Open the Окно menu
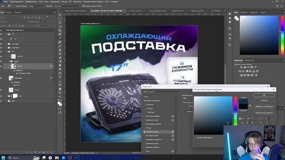The width and height of the screenshot is (285, 160). pyautogui.click(x=107, y=1)
